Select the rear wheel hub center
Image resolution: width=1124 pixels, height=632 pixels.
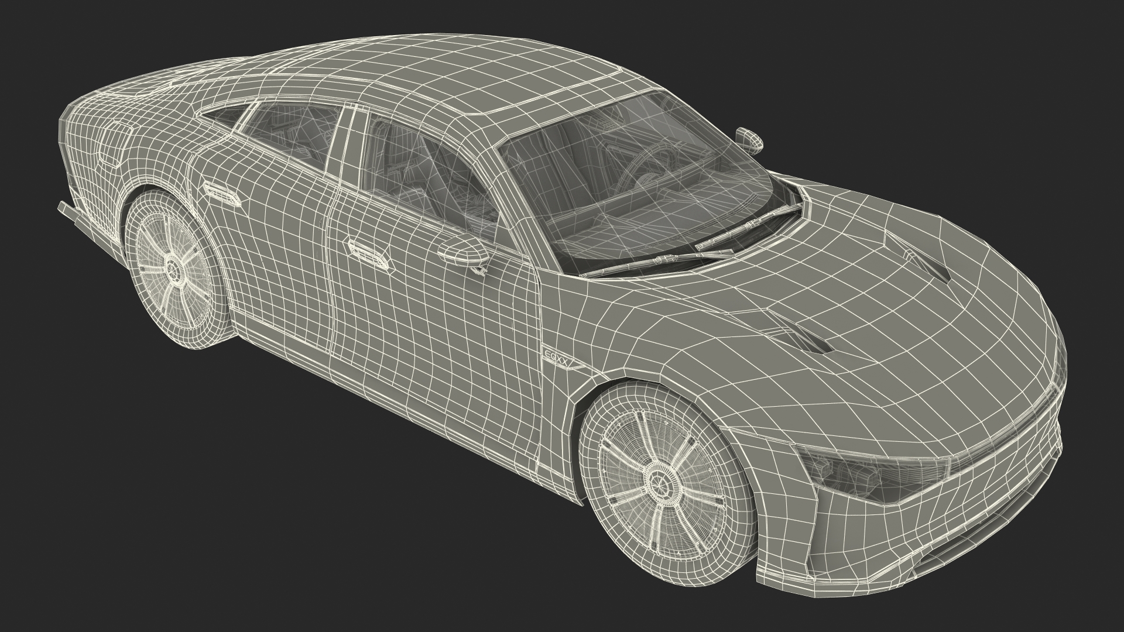(x=173, y=270)
